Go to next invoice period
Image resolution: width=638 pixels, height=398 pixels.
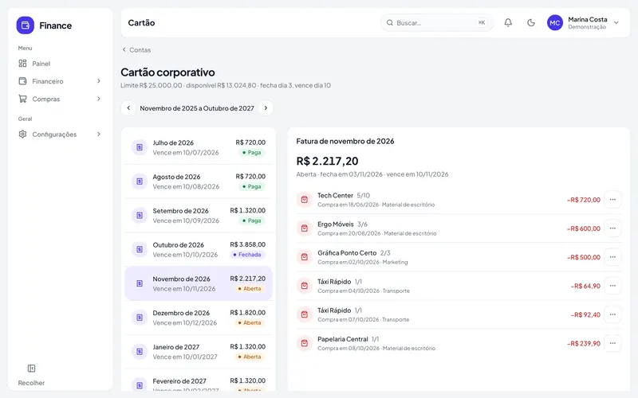coord(266,108)
